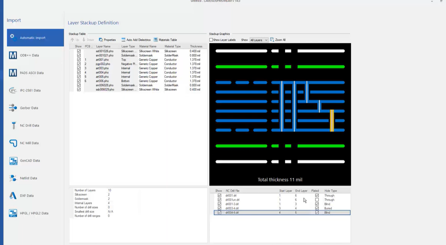Viewport: 446px width, 245px height.
Task: Open the Show All Layers dropdown
Action: point(259,40)
